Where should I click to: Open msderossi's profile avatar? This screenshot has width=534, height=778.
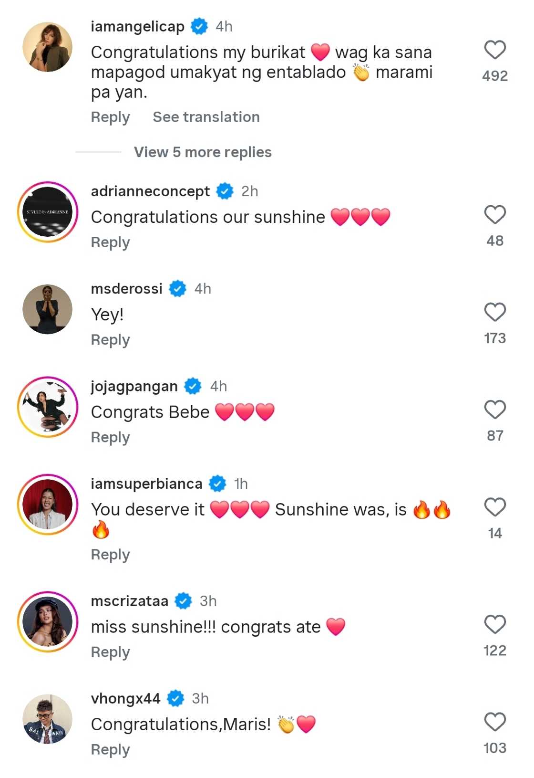point(48,309)
